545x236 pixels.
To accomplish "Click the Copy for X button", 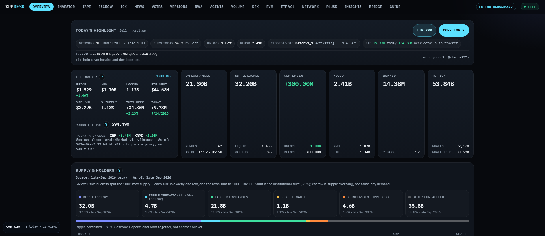I will pyautogui.click(x=454, y=30).
